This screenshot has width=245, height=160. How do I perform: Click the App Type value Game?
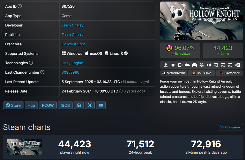coord(66,16)
